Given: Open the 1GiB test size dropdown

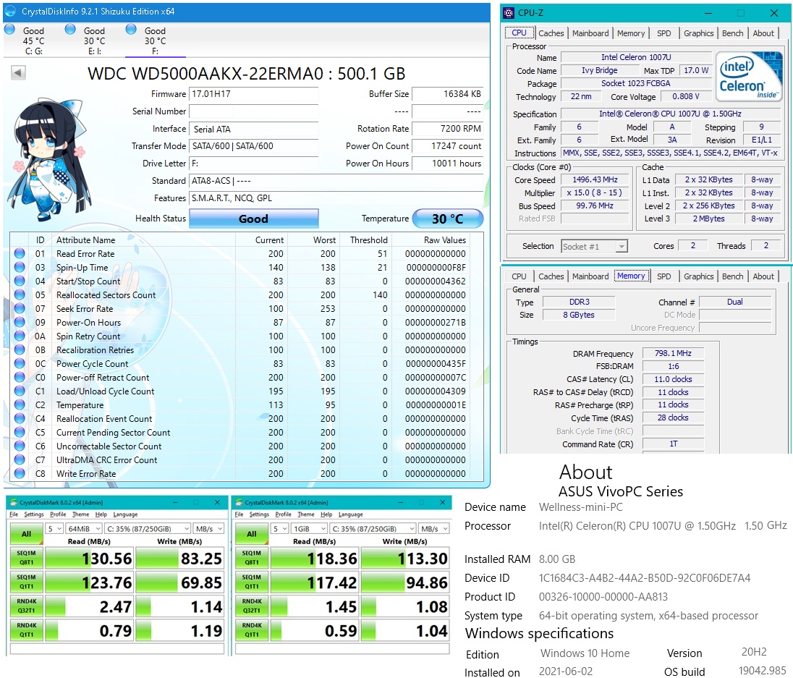Looking at the screenshot, I should [x=309, y=528].
